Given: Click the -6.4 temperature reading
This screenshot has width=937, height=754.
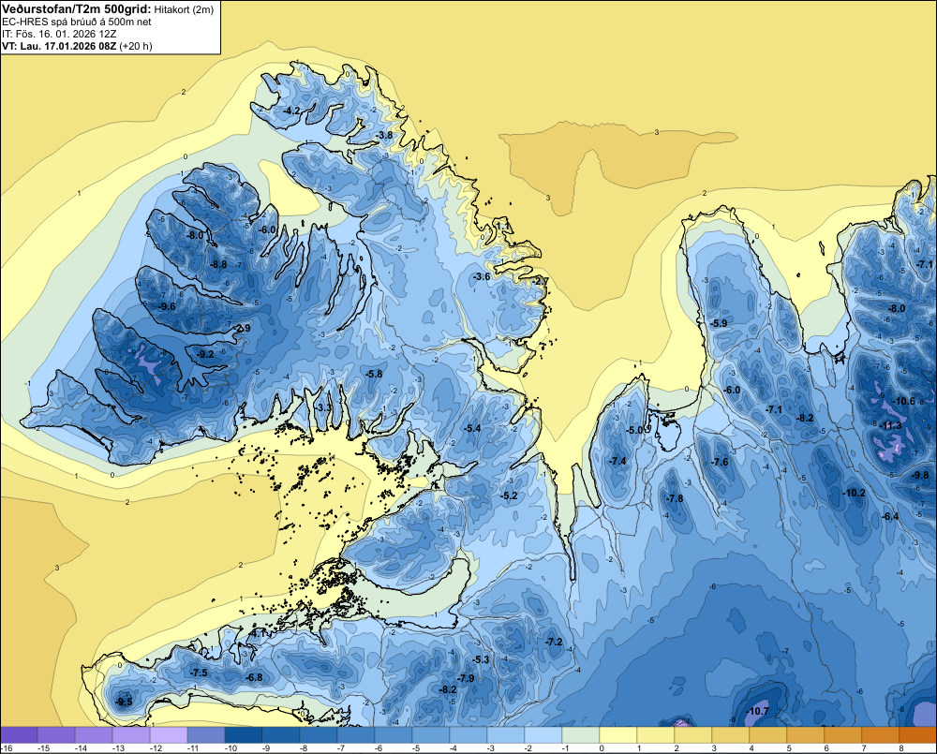Looking at the screenshot, I should 890,517.
